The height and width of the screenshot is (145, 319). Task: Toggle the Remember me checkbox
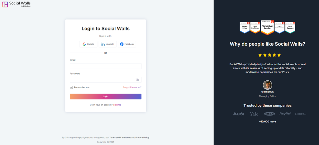pos(71,87)
